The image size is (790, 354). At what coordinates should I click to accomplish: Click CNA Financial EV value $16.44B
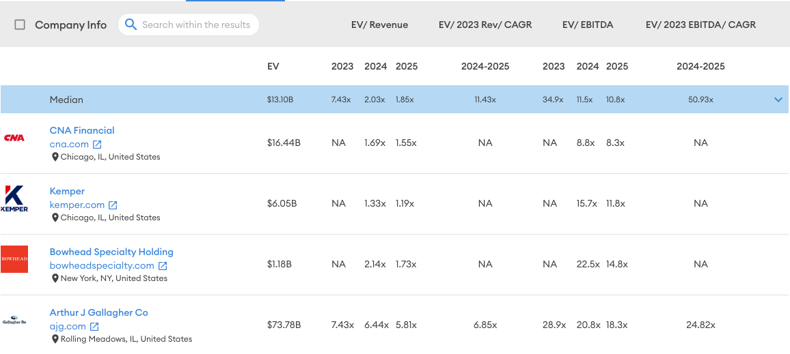[284, 143]
